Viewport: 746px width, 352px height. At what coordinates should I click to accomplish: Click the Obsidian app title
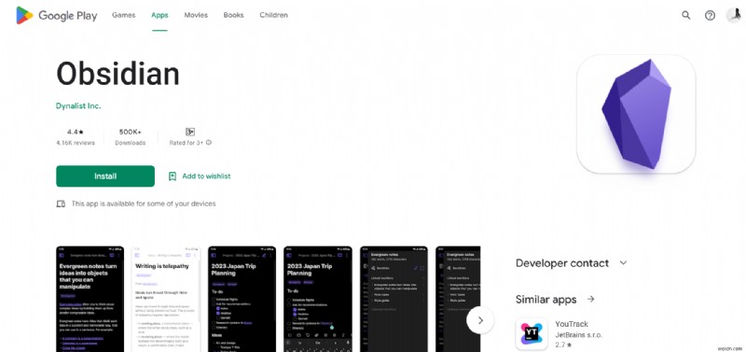(x=118, y=75)
